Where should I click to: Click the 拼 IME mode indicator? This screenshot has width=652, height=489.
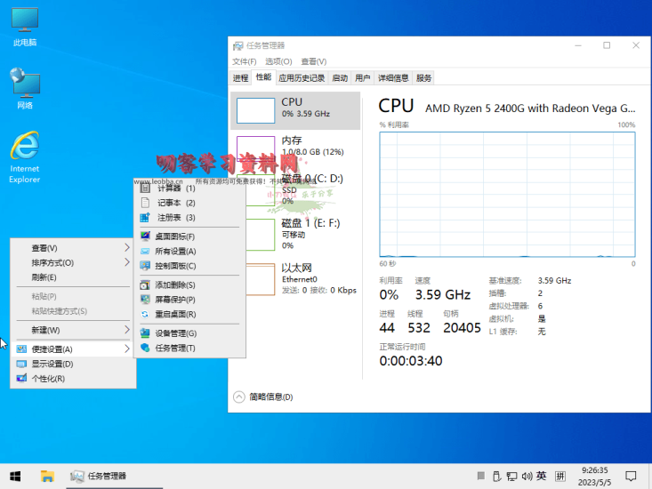(x=560, y=477)
